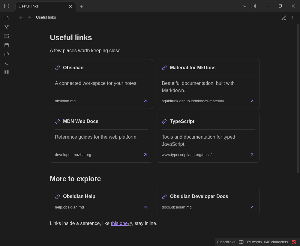The width and height of the screenshot is (300, 246).
Task: Toggle the right sidebar panel
Action: 253,6
